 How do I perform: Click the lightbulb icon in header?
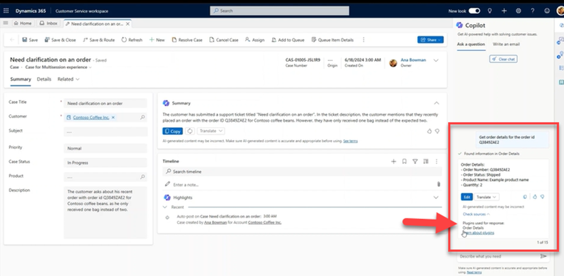pyautogui.click(x=489, y=11)
